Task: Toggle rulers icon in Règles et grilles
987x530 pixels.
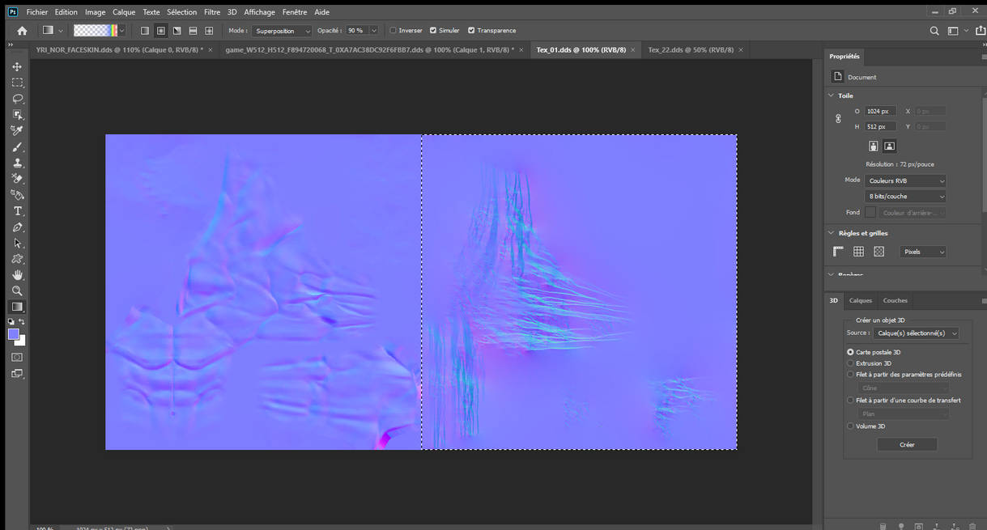Action: pos(839,252)
